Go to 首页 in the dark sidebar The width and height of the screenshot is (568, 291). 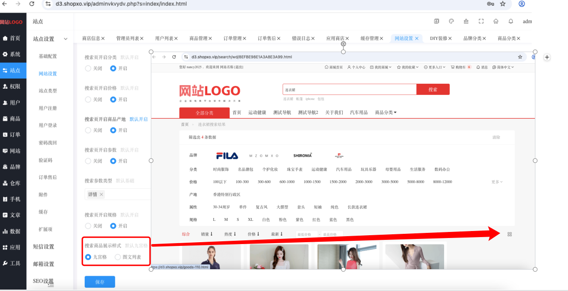[13, 38]
